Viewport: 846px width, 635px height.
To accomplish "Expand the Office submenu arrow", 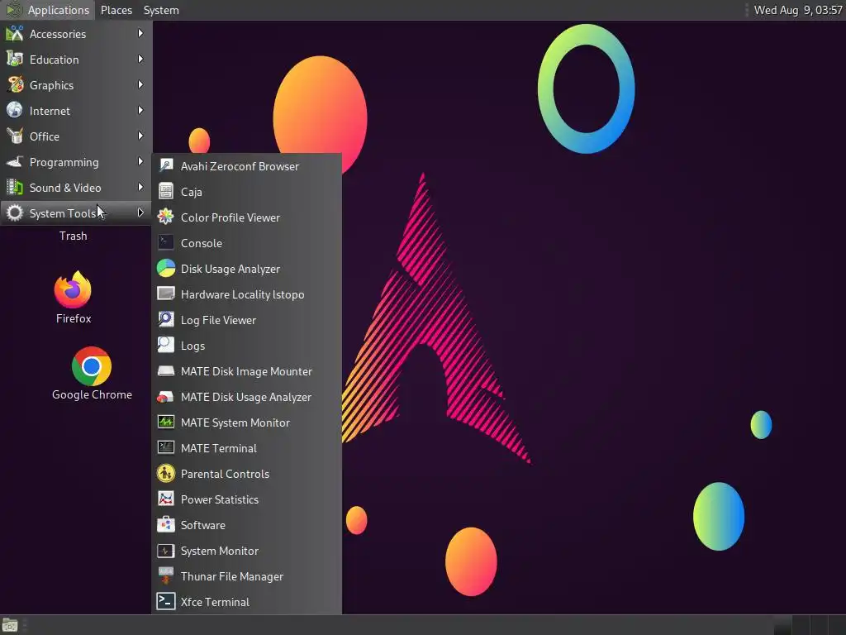I will pos(140,136).
